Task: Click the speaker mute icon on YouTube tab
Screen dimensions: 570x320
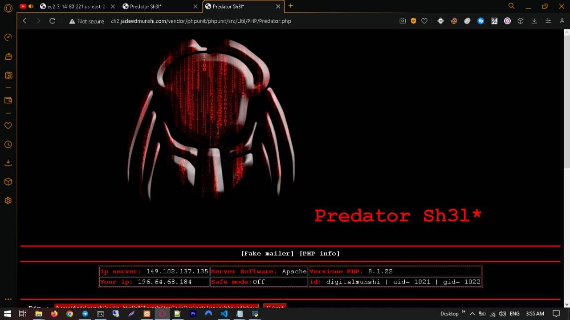Action: coord(31,6)
